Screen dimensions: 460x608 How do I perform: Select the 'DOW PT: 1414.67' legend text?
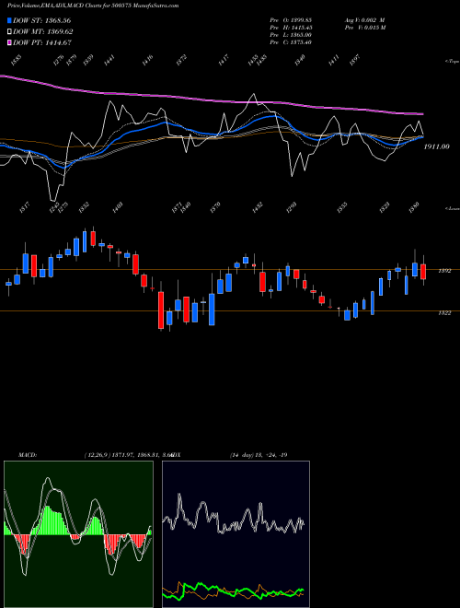click(x=42, y=42)
